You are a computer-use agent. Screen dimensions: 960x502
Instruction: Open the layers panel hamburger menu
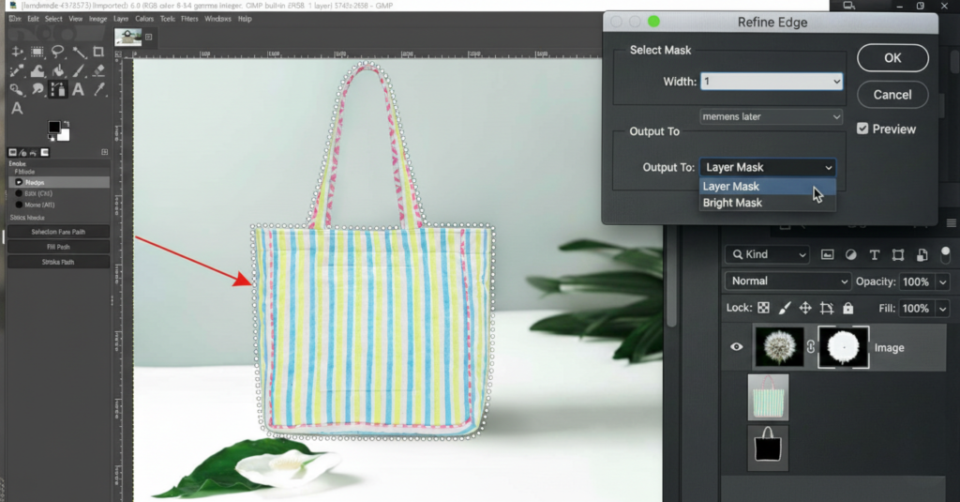pyautogui.click(x=952, y=223)
